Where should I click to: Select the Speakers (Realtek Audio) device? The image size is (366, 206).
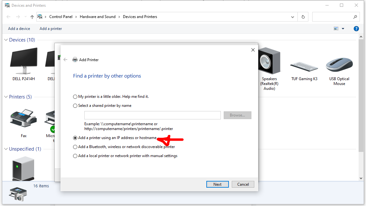click(269, 61)
